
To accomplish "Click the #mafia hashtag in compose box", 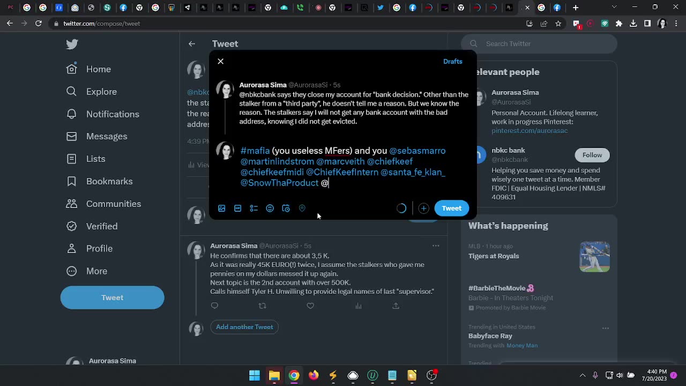I will tap(255, 151).
